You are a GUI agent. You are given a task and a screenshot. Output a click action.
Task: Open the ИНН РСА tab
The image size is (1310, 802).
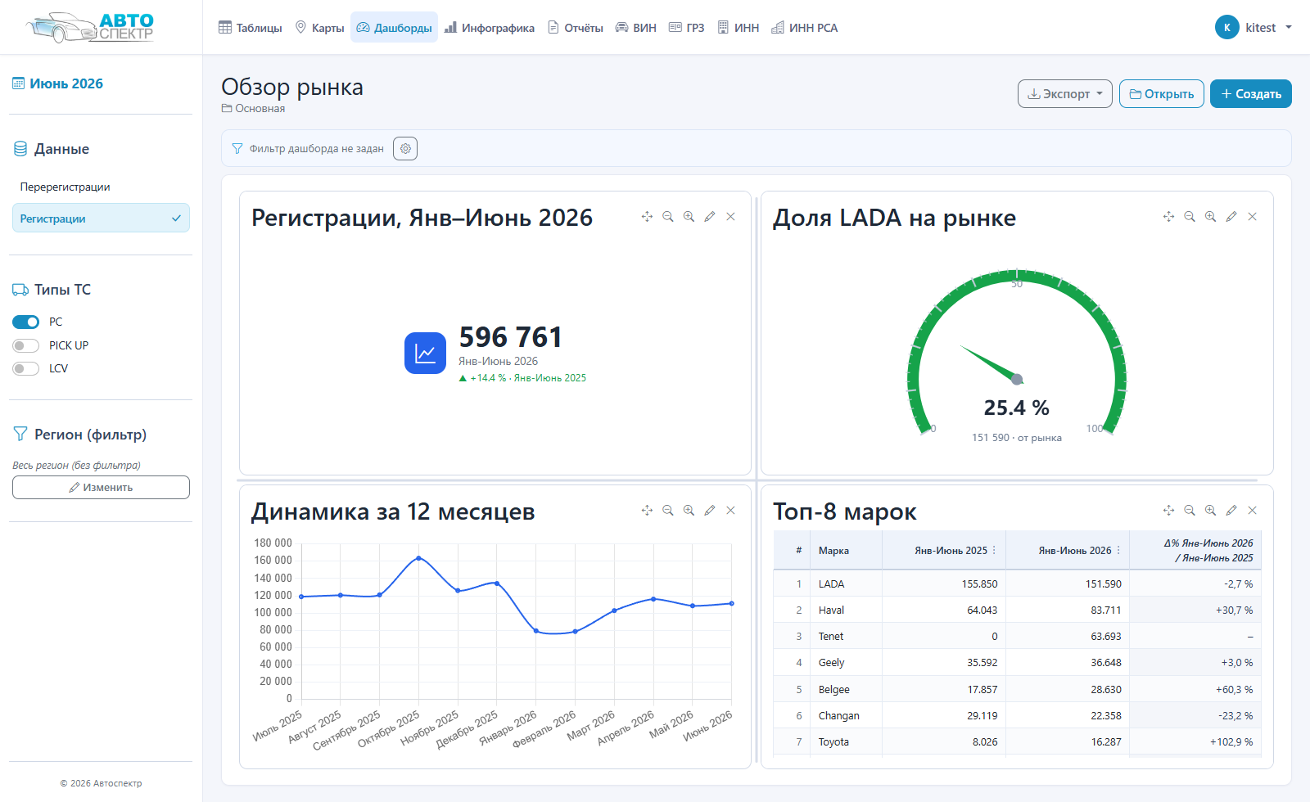[805, 28]
